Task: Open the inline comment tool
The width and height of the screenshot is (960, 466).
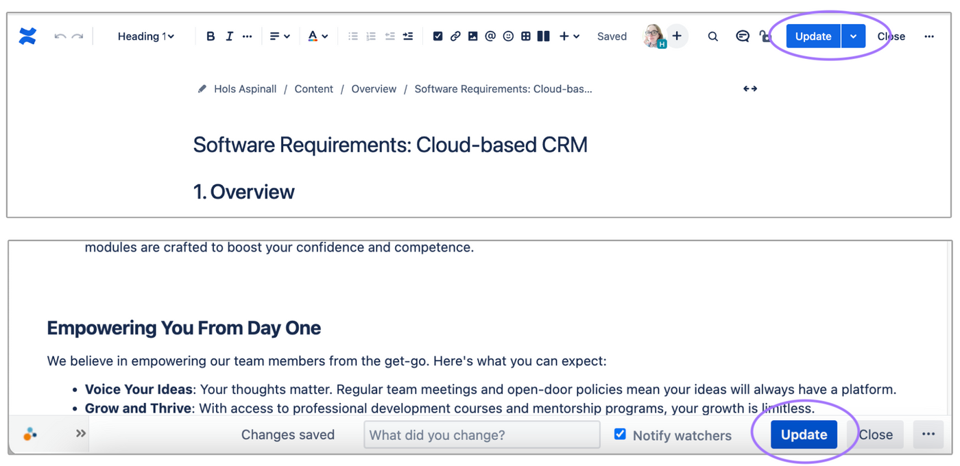Action: point(742,36)
